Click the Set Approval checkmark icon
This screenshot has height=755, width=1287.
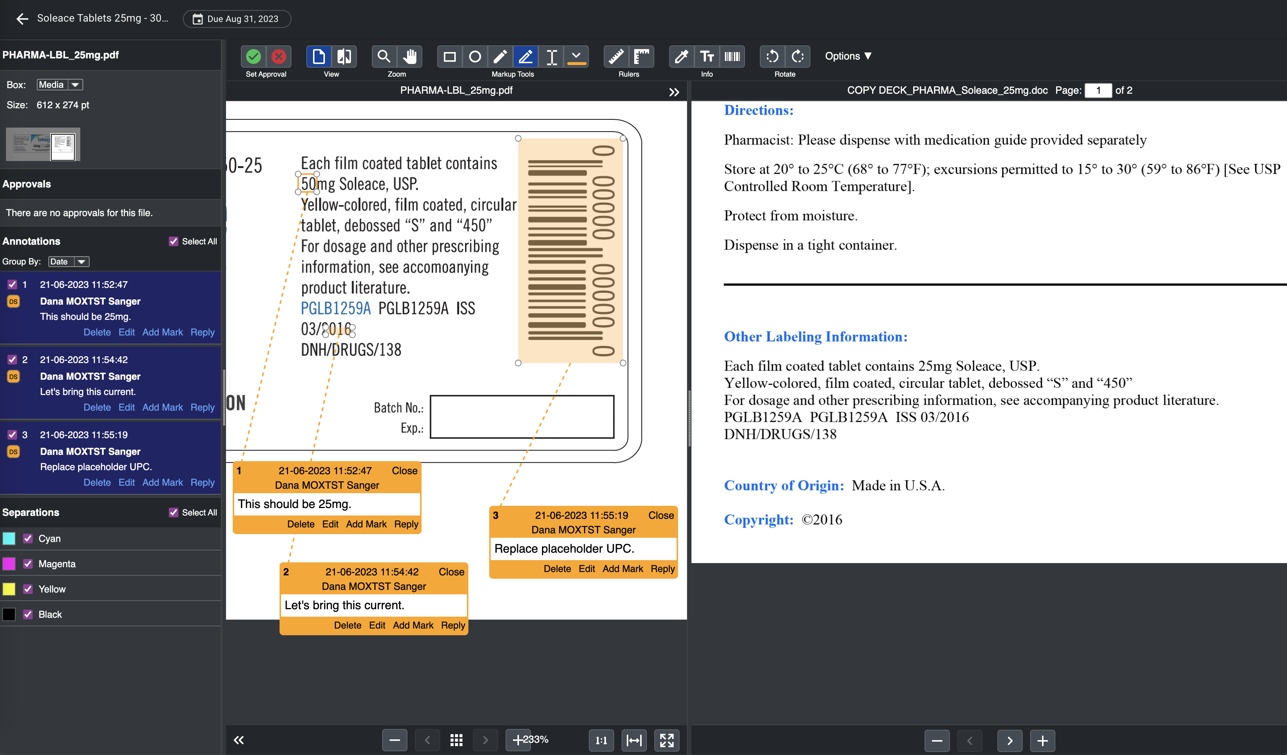[255, 56]
